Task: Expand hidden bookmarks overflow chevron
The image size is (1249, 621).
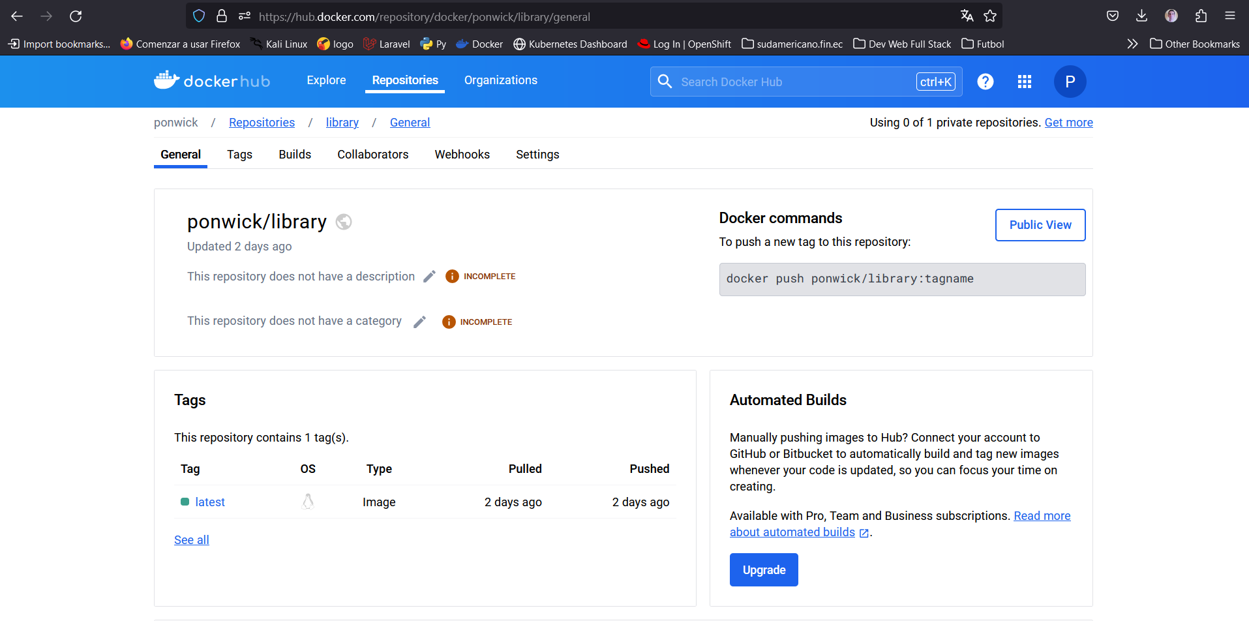Action: pyautogui.click(x=1132, y=44)
